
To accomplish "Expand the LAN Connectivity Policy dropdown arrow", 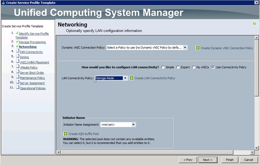I will coord(125,78).
